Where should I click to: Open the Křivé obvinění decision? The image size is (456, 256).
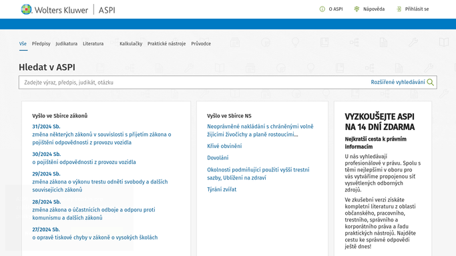(x=224, y=146)
